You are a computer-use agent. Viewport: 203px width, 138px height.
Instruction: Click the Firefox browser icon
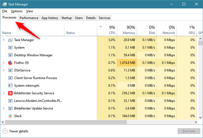10,63
